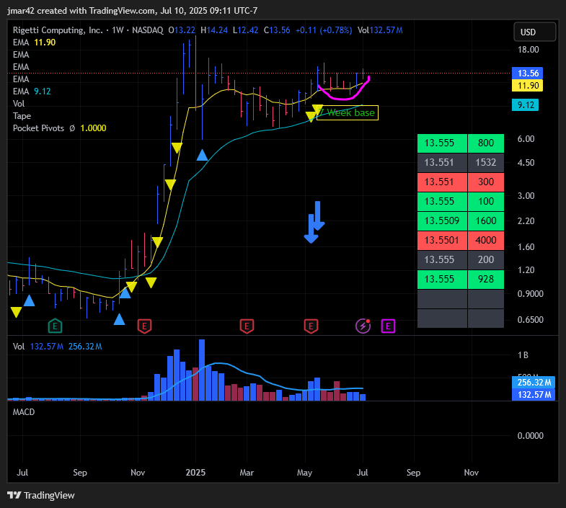The image size is (566, 508).
Task: Click the 6.00 price axis label
Action: 526,139
